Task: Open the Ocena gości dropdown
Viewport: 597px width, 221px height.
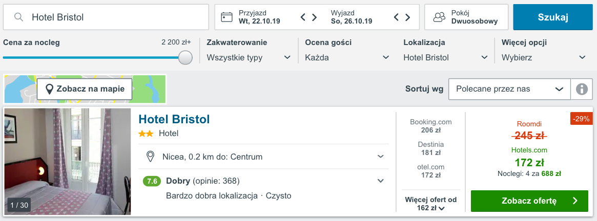Action: [346, 57]
